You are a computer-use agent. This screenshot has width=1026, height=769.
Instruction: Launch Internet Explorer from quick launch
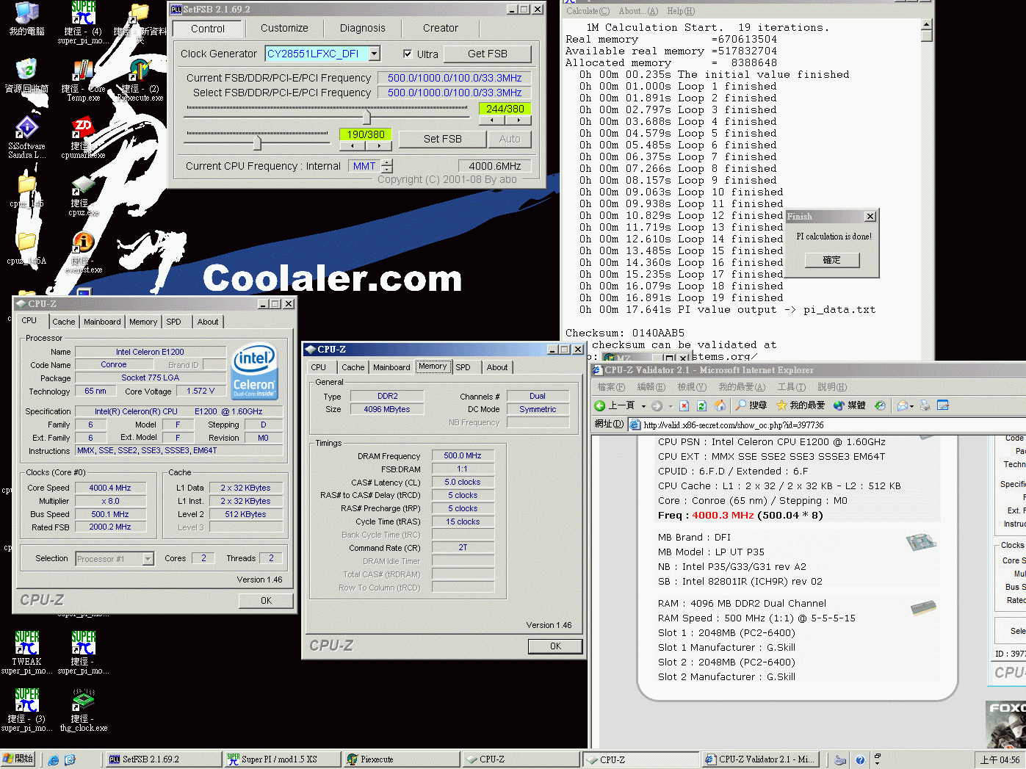tap(53, 760)
